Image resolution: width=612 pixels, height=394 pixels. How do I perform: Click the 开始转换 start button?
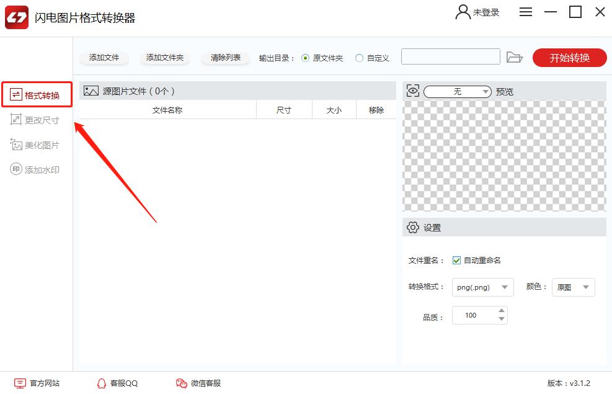[569, 58]
